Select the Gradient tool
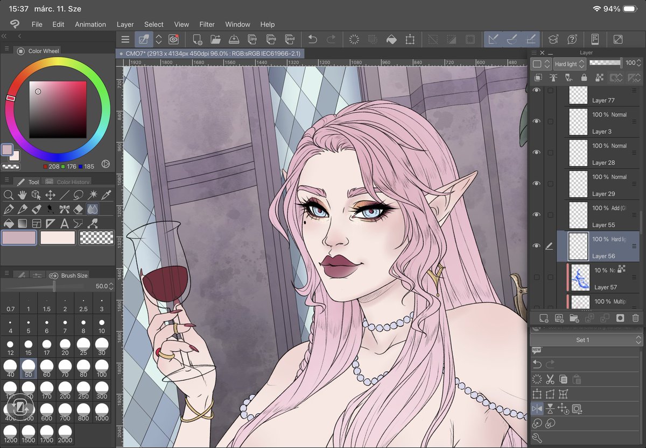Viewport: 646px width, 448px height. click(23, 223)
